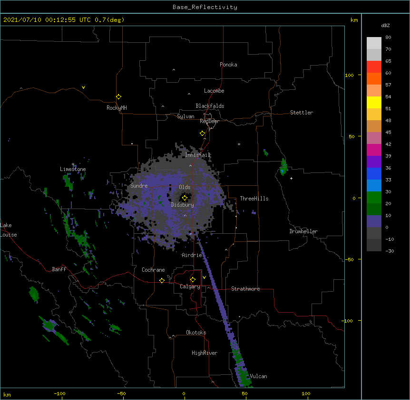The height and width of the screenshot is (400, 410).
Task: Click the ThreeHills town label
Action: tap(254, 199)
